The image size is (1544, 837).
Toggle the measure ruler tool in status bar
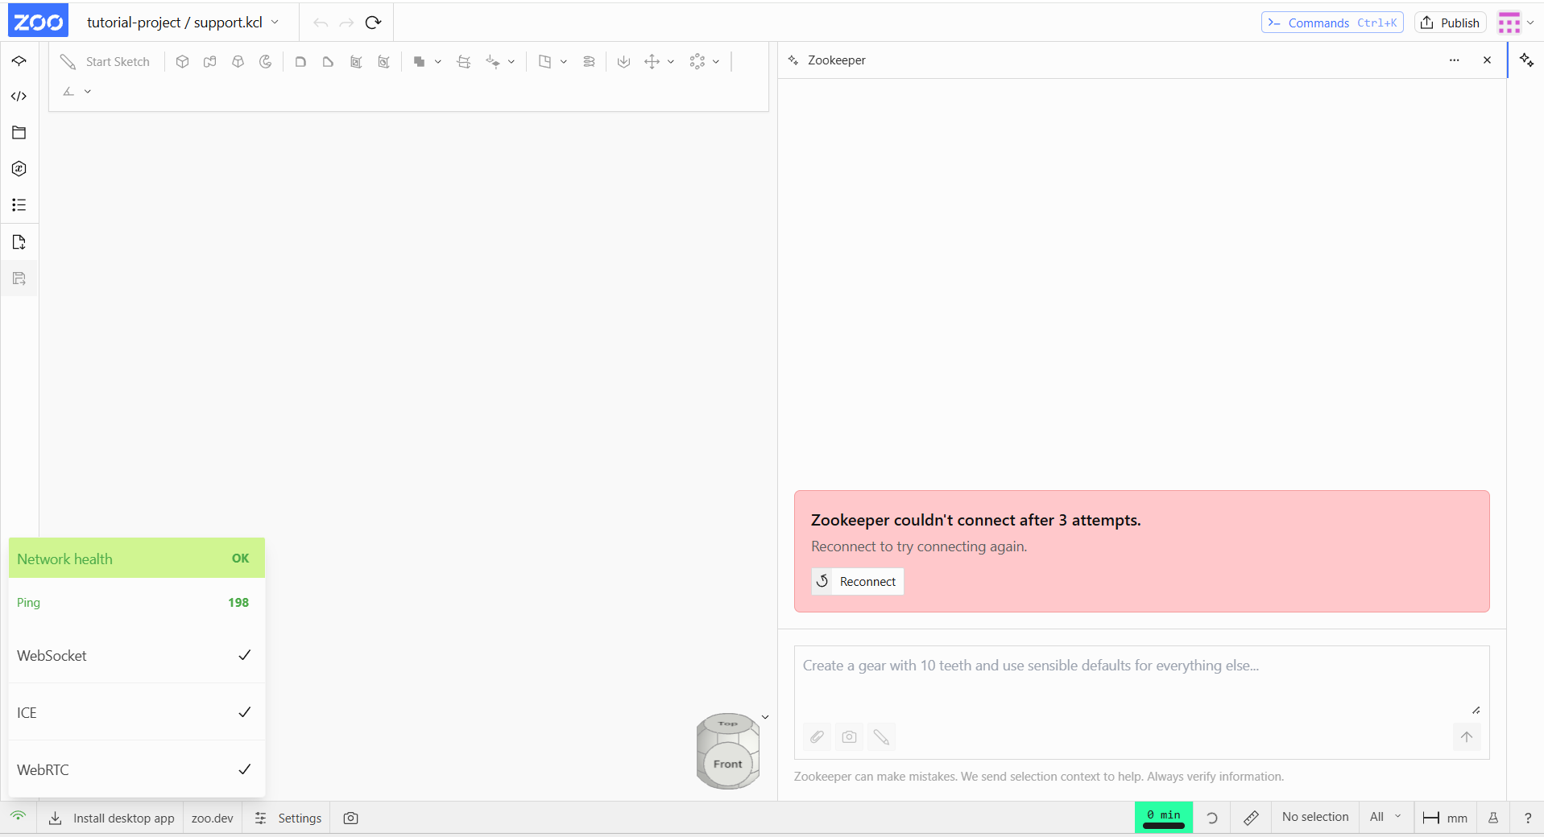[1251, 818]
